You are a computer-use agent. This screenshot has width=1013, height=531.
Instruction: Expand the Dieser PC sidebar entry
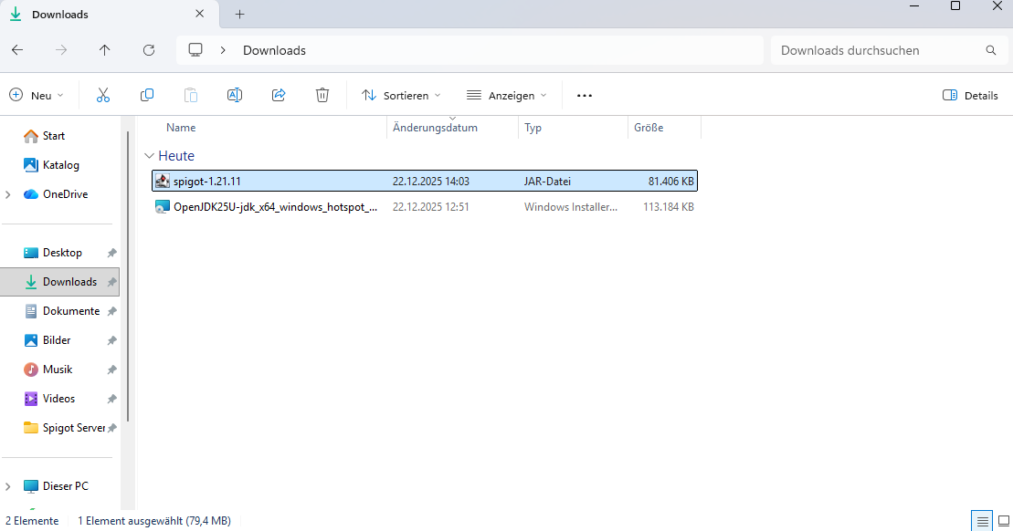pos(8,485)
